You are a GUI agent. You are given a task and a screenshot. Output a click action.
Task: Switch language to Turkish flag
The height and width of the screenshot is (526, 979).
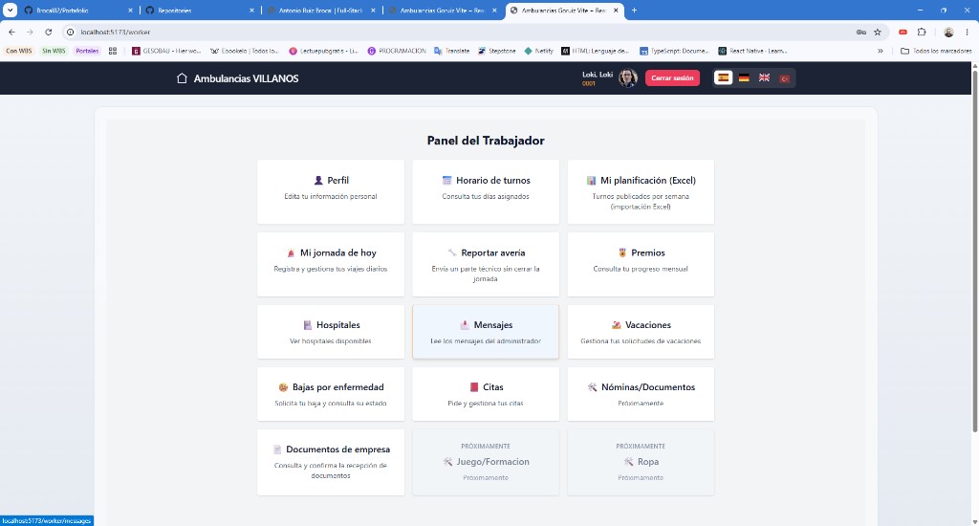pos(785,78)
